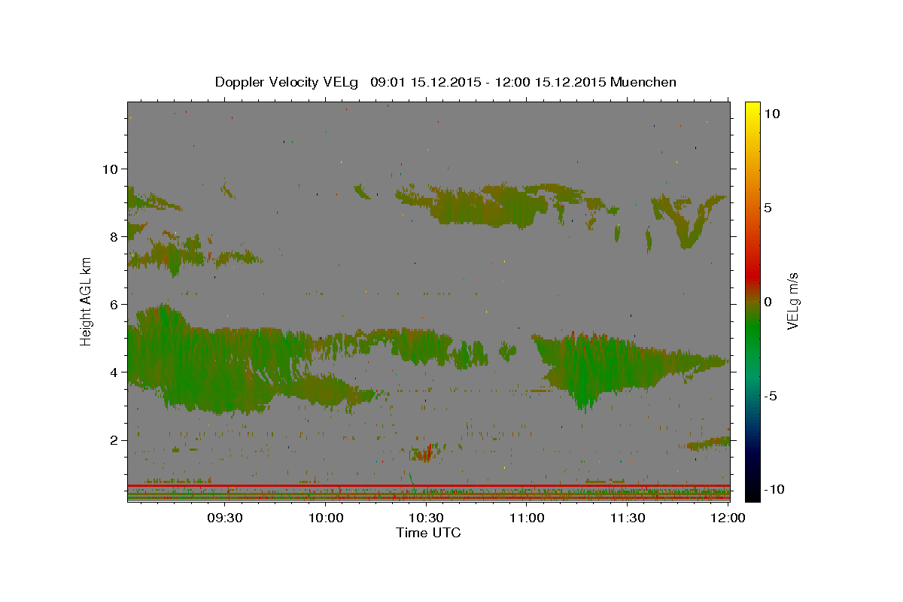Click the 'VELg m/s' colorbar label
Viewport: 903px width, 602px height.
tap(792, 301)
